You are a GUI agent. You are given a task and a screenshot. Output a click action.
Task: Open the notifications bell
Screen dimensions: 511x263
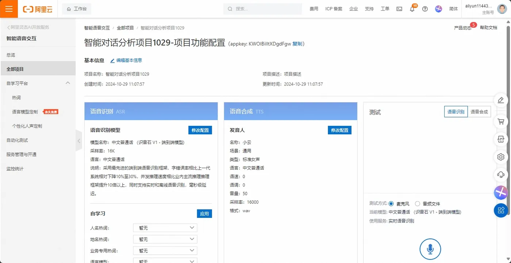point(412,9)
